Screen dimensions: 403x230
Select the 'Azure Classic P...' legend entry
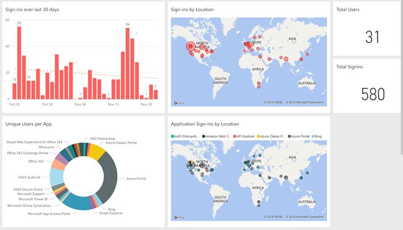271,136
